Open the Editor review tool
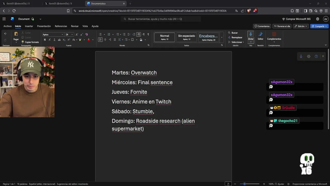The height and width of the screenshot is (186, 330). pyautogui.click(x=260, y=36)
